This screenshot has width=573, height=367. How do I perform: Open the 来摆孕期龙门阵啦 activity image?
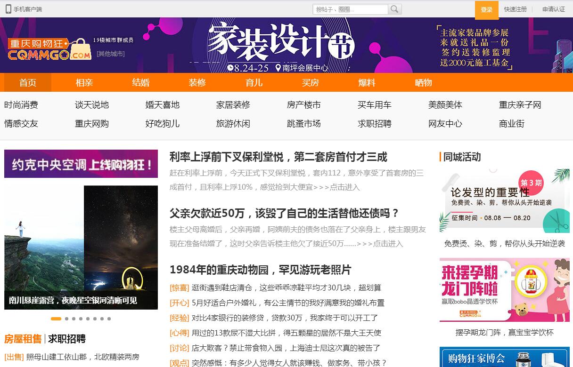click(505, 290)
